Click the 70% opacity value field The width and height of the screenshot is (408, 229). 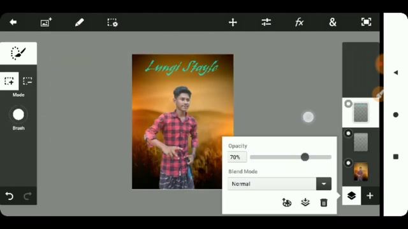[x=237, y=157]
